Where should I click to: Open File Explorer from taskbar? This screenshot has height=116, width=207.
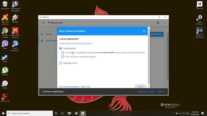tap(69, 113)
